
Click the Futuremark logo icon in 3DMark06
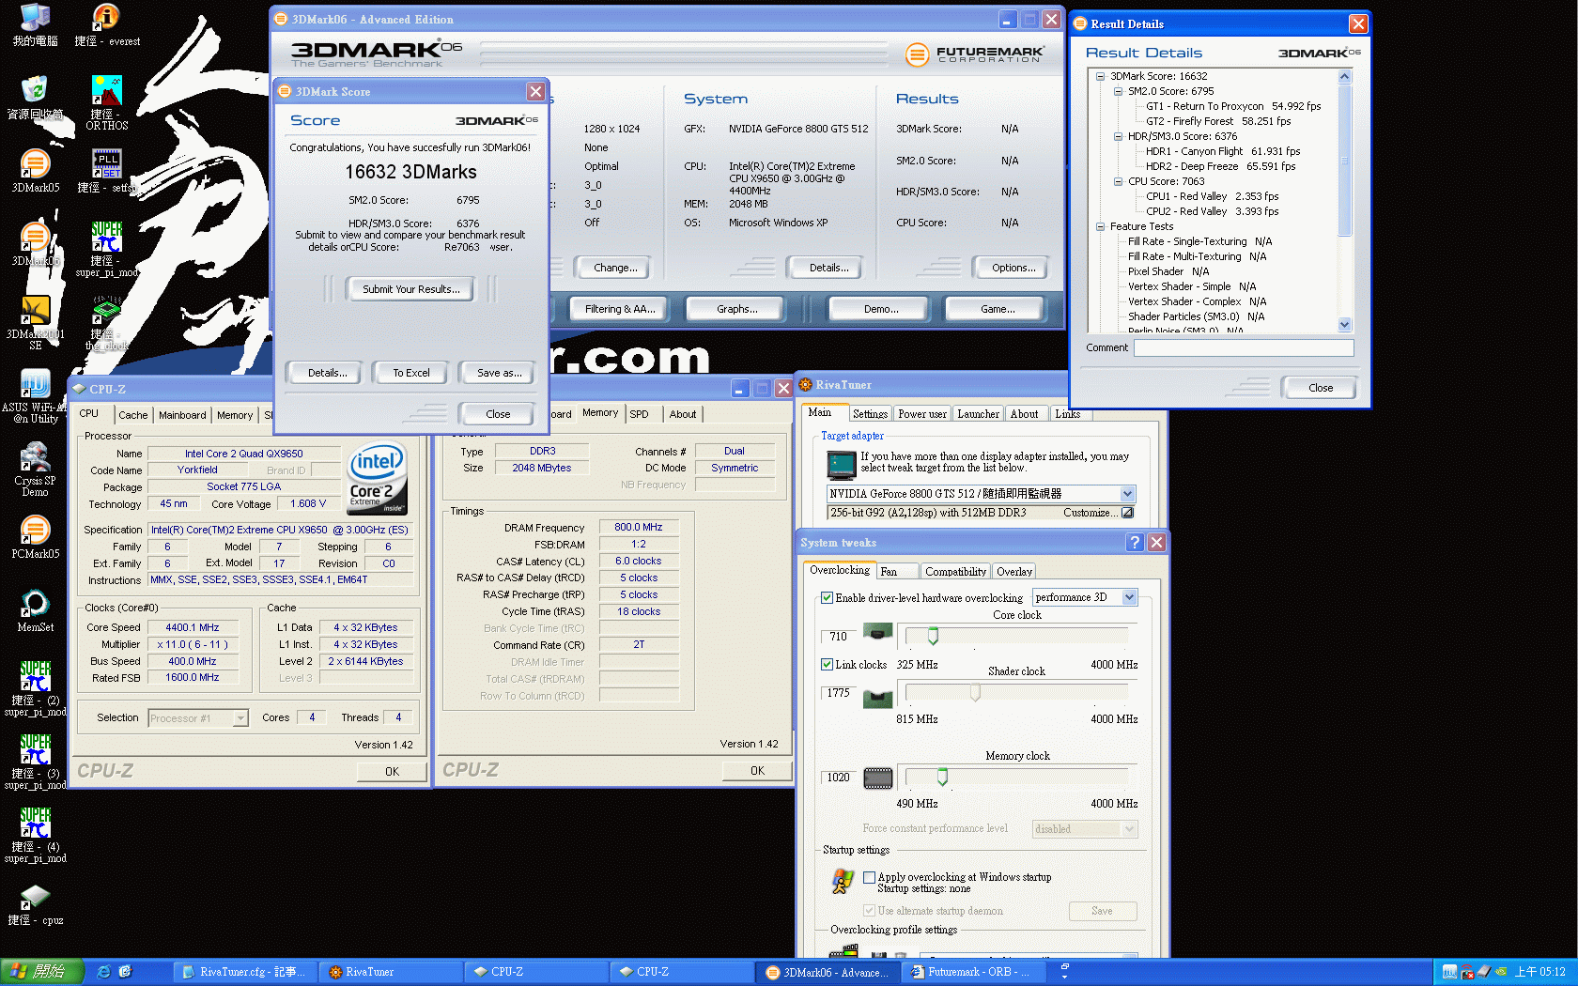[x=917, y=54]
